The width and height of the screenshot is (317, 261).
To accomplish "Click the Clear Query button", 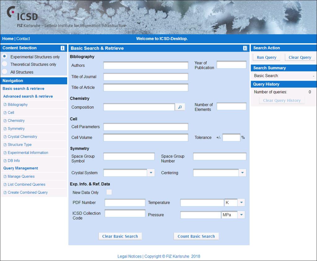I will coord(300,58).
